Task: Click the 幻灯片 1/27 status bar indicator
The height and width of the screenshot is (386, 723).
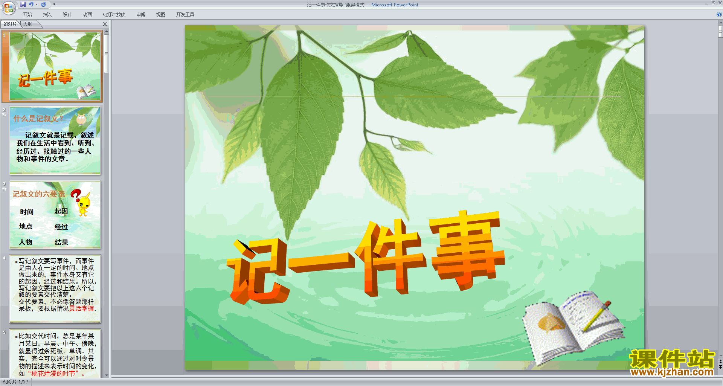Action: tap(15, 382)
